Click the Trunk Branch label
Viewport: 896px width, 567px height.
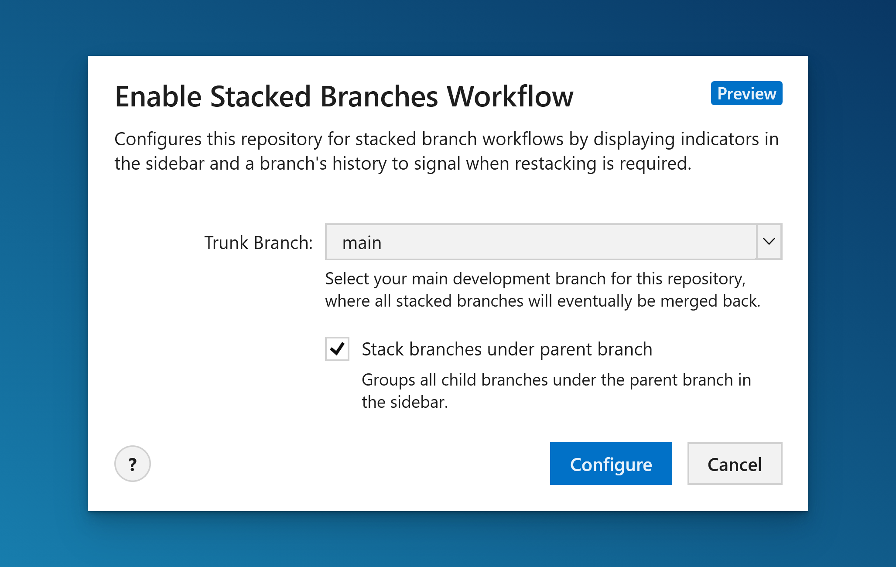(259, 242)
